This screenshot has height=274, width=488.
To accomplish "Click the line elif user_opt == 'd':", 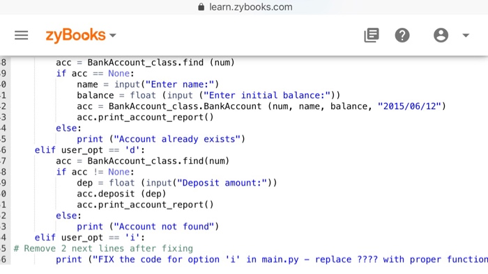I will (x=90, y=150).
